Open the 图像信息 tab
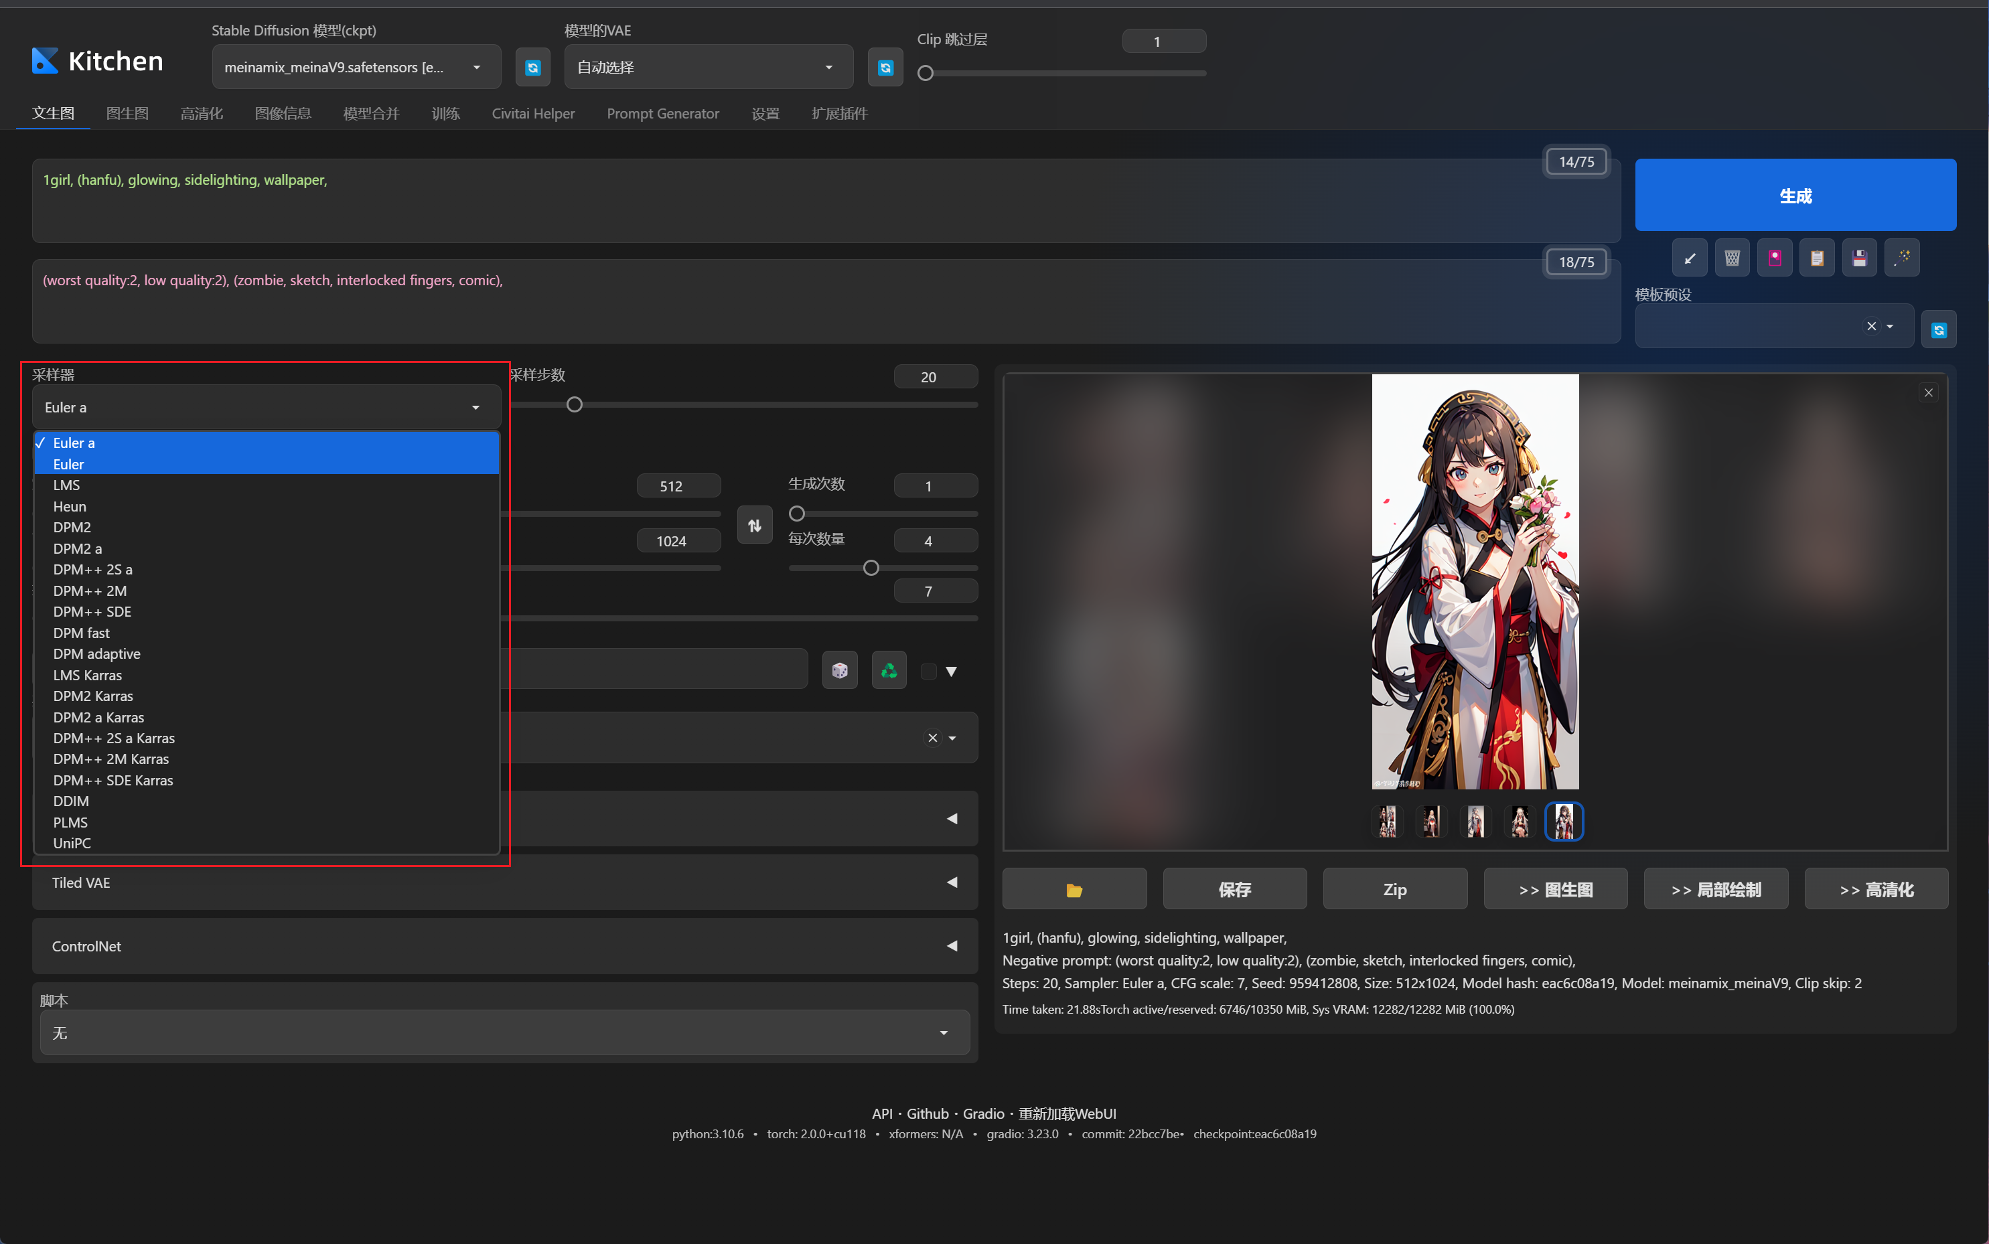The height and width of the screenshot is (1244, 1989). (x=283, y=114)
